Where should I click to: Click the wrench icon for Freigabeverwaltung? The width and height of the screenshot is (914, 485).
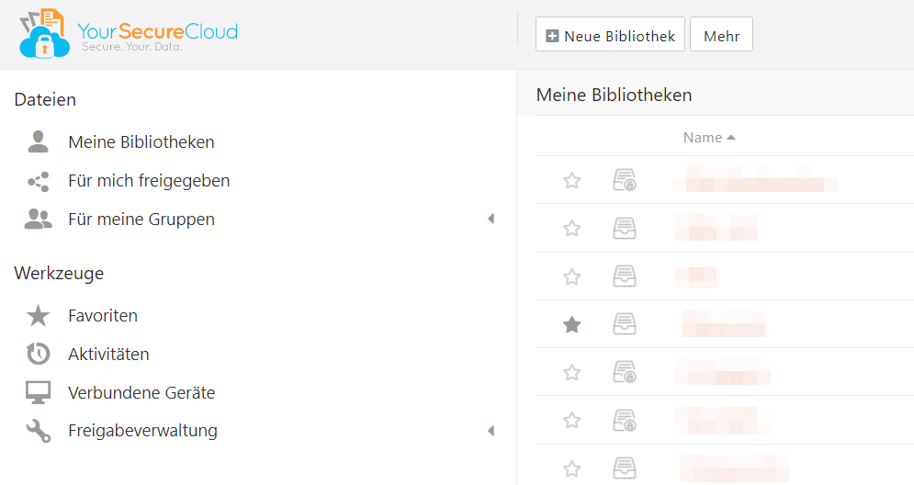pyautogui.click(x=39, y=431)
